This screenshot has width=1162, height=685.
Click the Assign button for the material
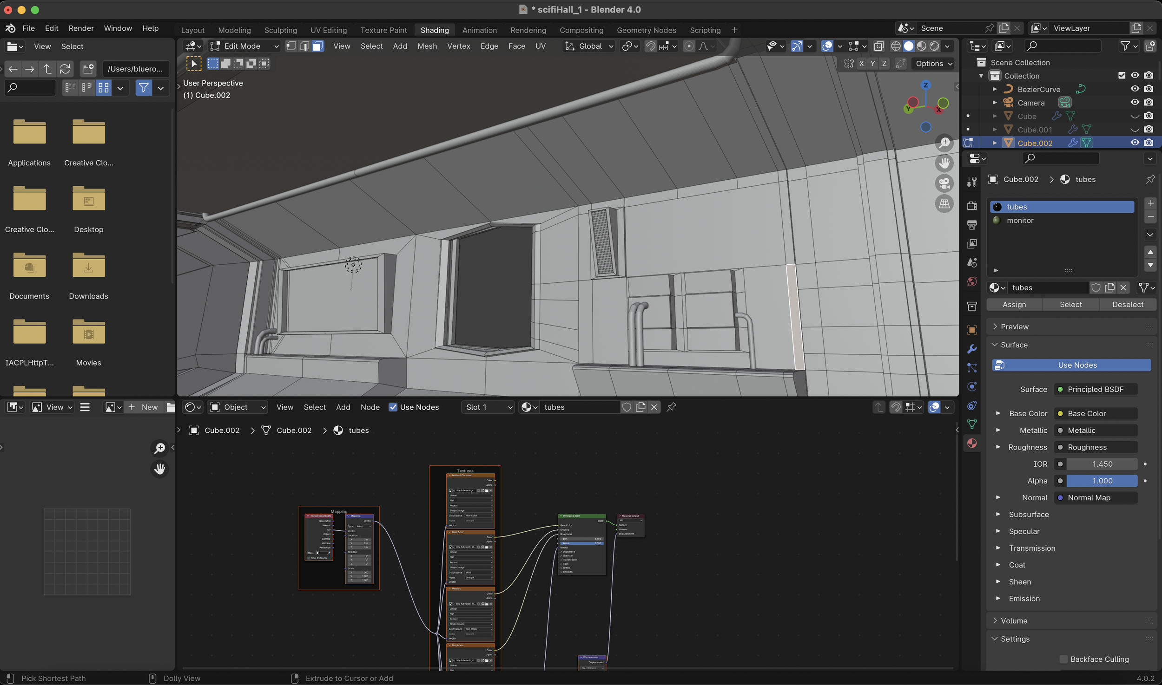pyautogui.click(x=1015, y=304)
